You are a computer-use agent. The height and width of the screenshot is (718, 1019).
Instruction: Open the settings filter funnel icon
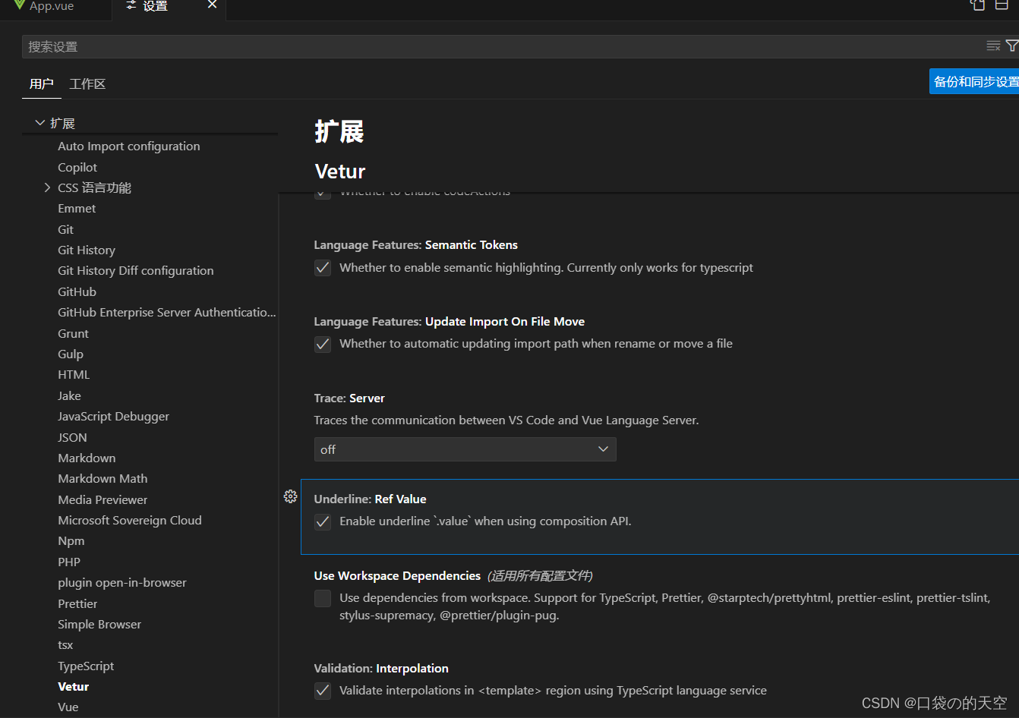[x=1012, y=46]
